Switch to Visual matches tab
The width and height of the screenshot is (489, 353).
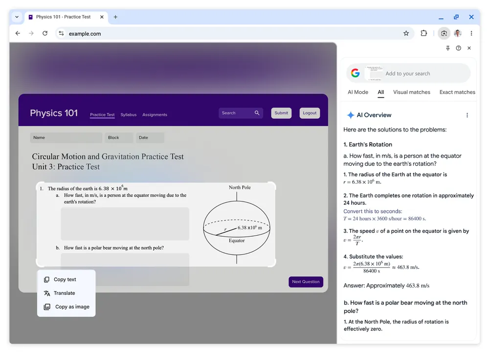(411, 92)
